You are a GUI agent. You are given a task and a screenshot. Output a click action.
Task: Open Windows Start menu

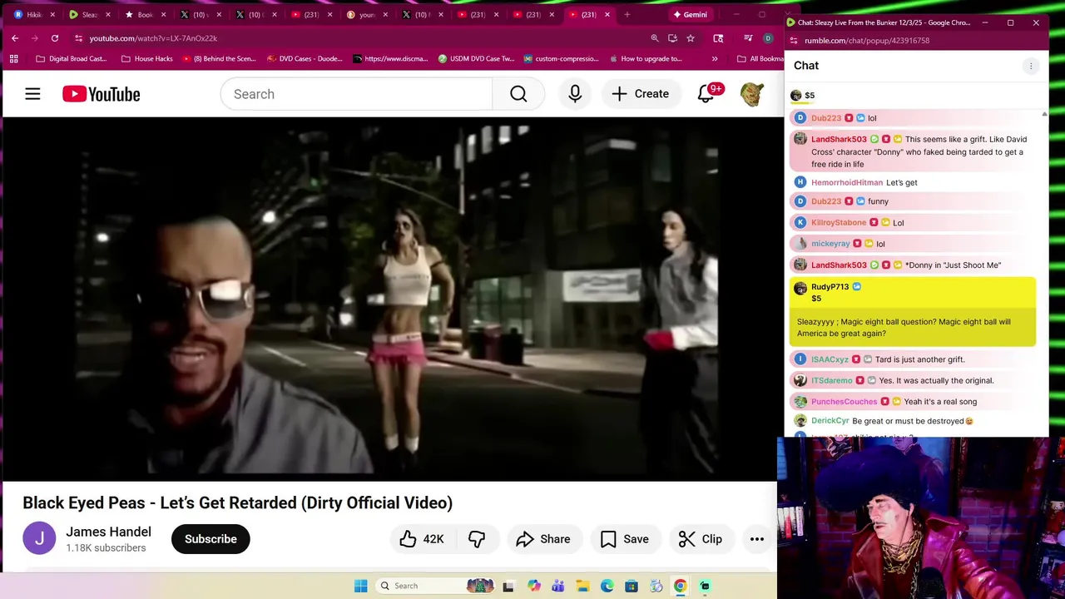(x=360, y=586)
